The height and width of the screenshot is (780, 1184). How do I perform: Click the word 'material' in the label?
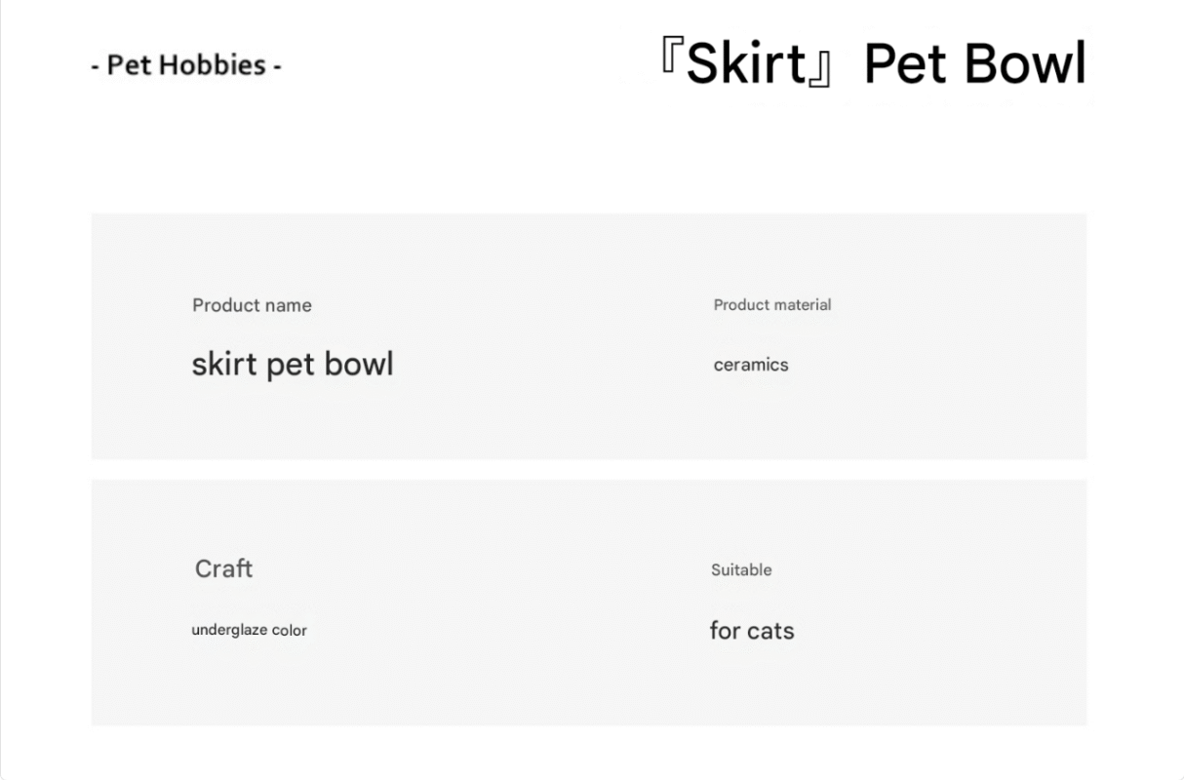pyautogui.click(x=801, y=305)
